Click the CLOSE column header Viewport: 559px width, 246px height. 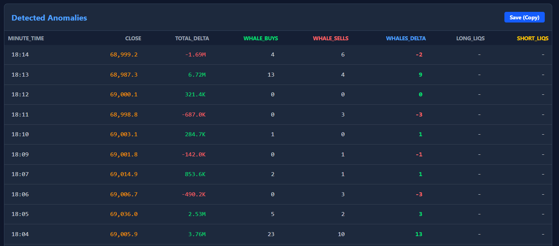[133, 38]
